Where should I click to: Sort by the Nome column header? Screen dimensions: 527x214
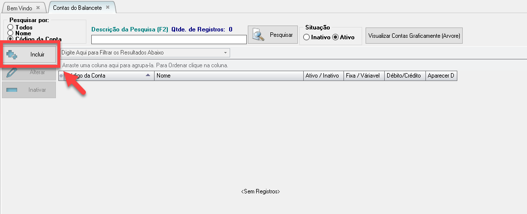click(x=229, y=76)
